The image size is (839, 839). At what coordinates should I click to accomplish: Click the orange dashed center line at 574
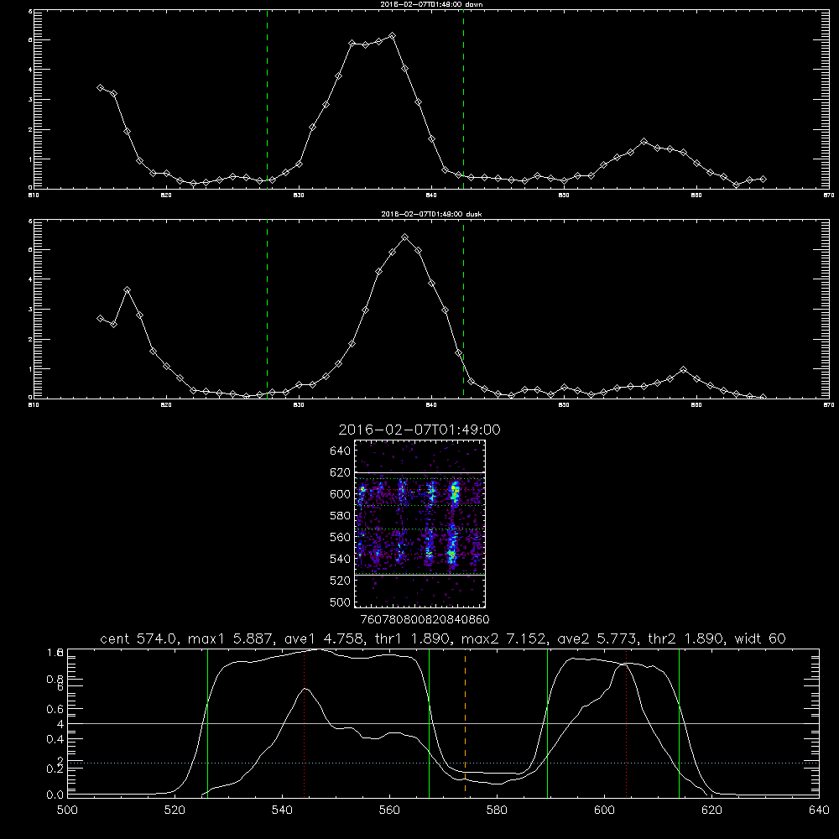[465, 722]
